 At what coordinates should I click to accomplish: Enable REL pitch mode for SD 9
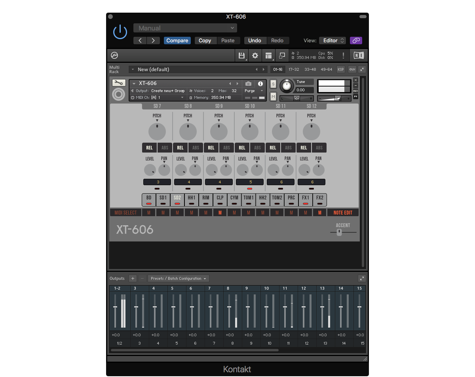211,148
